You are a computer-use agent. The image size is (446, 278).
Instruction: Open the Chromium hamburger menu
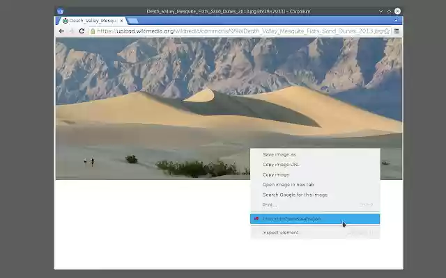click(397, 31)
